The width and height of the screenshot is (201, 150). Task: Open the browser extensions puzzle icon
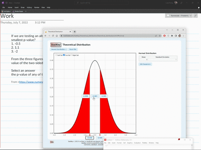172,36
